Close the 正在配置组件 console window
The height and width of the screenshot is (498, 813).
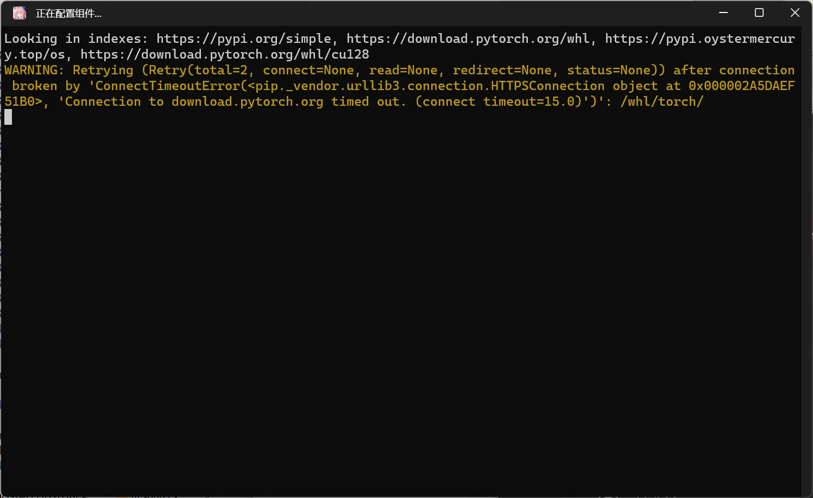795,12
